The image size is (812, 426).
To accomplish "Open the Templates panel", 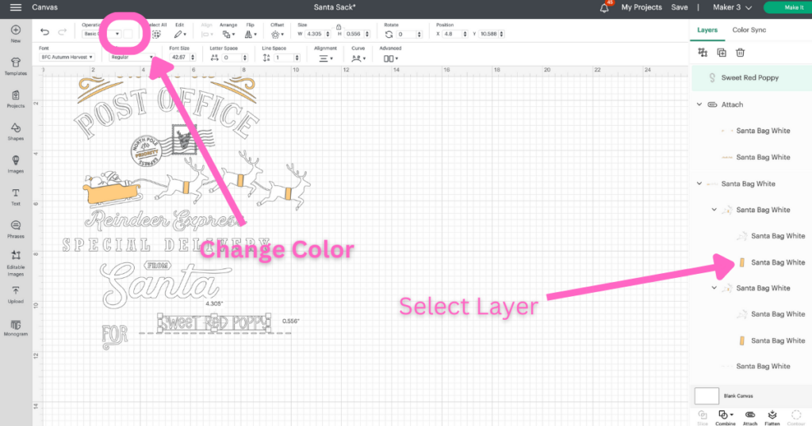I will [16, 63].
